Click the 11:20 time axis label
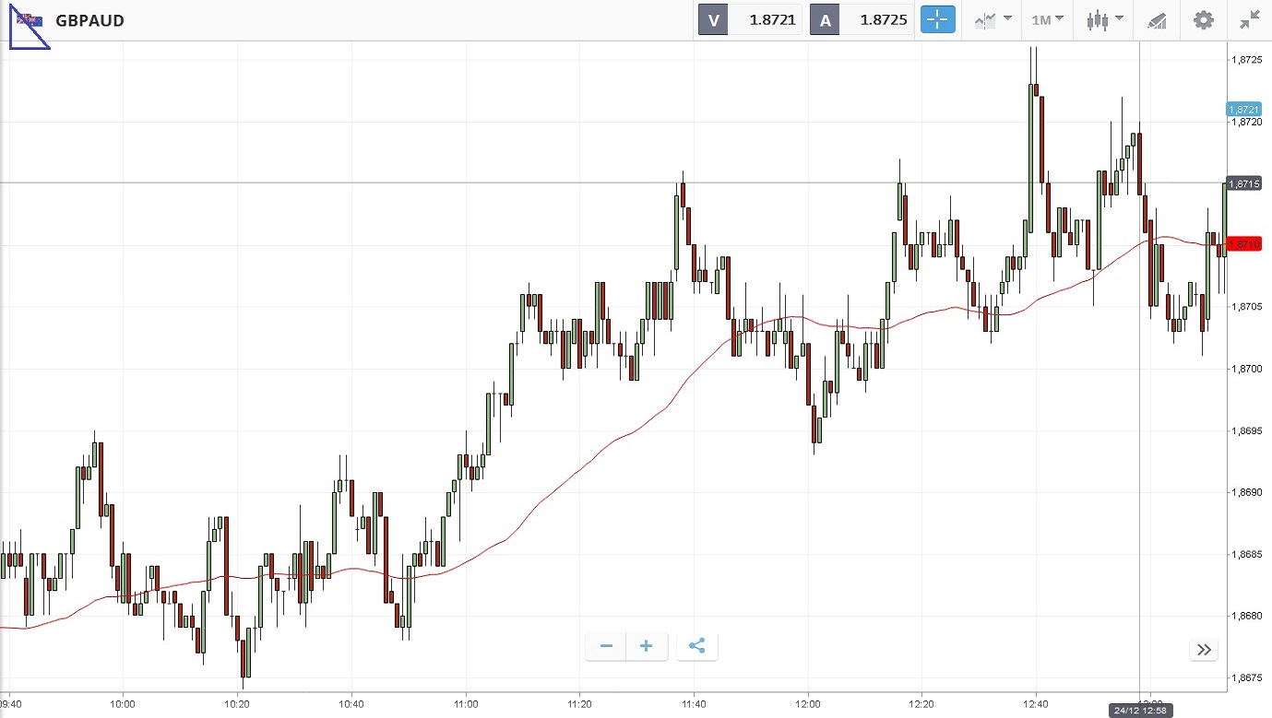1272x718 pixels. 579,702
